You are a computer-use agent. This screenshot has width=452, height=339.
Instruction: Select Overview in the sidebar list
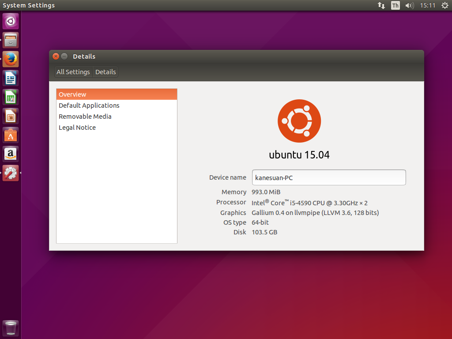[117, 94]
